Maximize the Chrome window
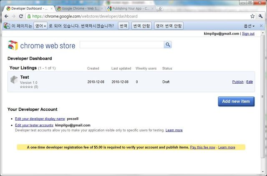The image size is (267, 176). (x=250, y=3)
